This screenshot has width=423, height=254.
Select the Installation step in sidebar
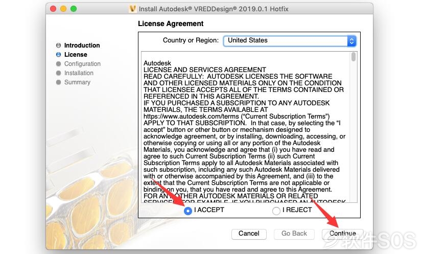coord(79,73)
